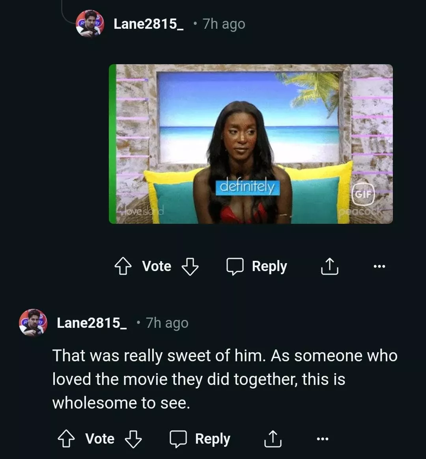Share the 'That was really sweet' comment

(x=273, y=439)
